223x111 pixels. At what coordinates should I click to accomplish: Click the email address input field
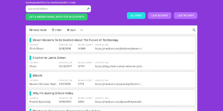pos(58,9)
